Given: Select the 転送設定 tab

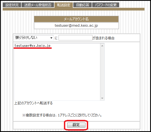Looking at the screenshot, I should (64, 5).
